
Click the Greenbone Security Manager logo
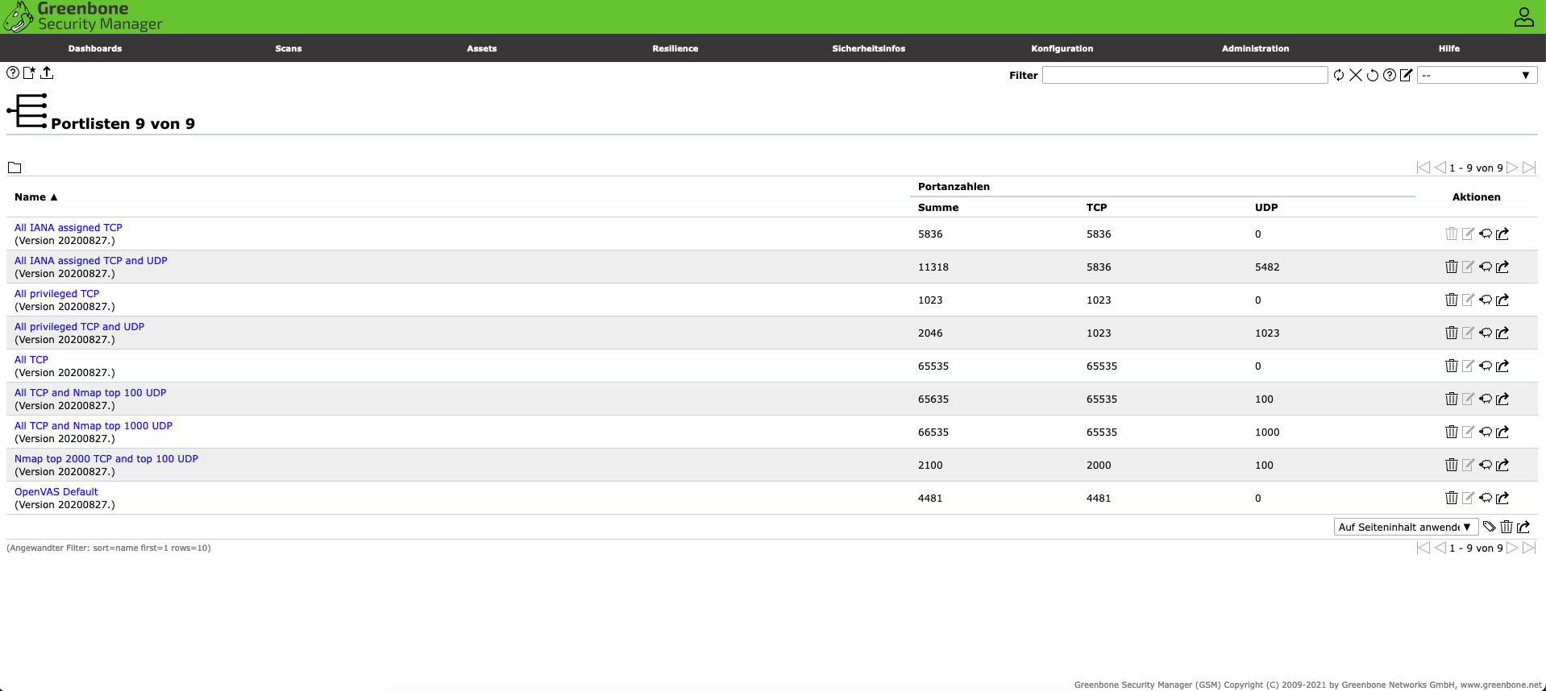tap(83, 16)
